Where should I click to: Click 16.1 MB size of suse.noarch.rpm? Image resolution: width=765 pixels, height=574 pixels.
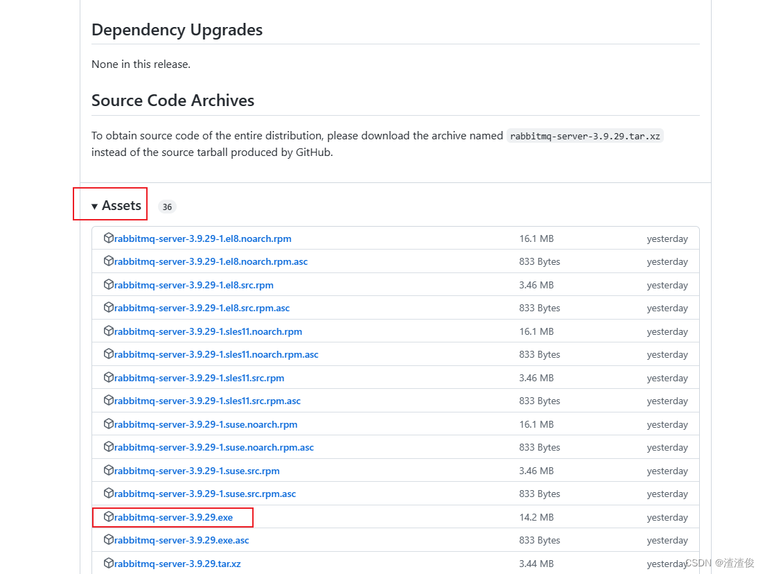(x=536, y=424)
